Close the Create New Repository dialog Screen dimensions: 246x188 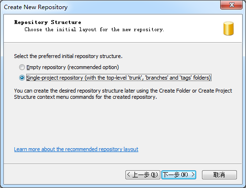pyautogui.click(x=231, y=5)
